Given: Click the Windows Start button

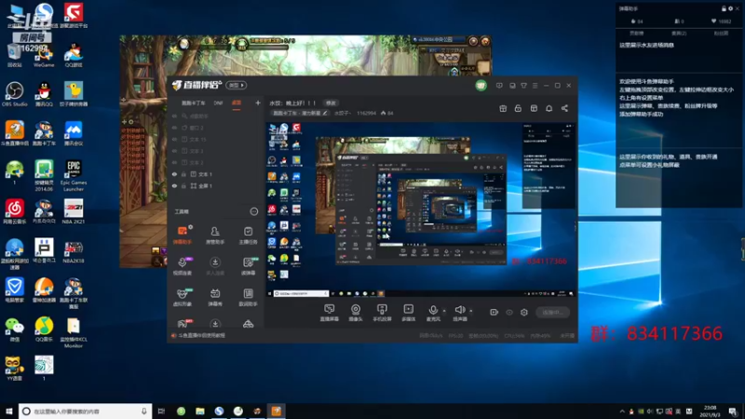Looking at the screenshot, I should (9, 411).
